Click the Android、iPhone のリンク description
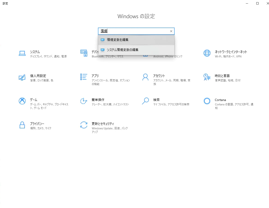This screenshot has width=269, height=208. (x=168, y=57)
